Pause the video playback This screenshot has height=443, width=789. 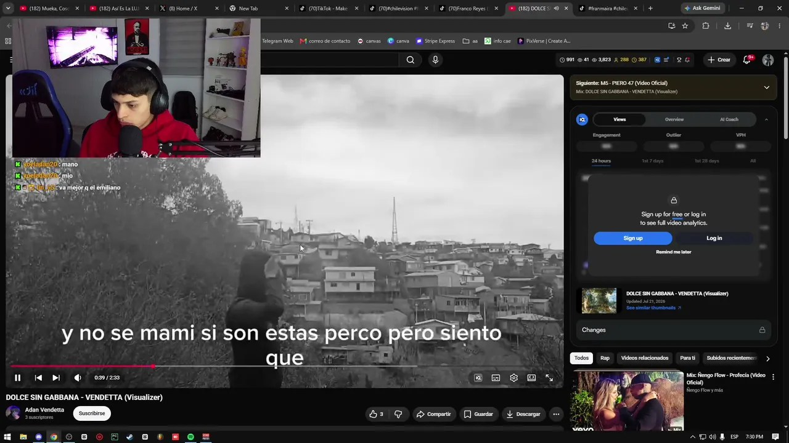pyautogui.click(x=17, y=378)
